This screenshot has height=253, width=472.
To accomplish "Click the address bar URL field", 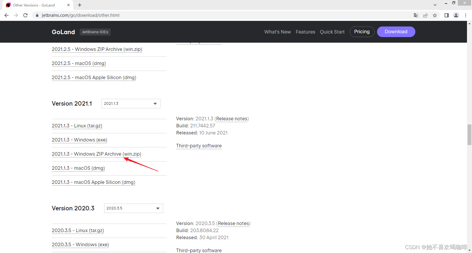I will 221,15.
